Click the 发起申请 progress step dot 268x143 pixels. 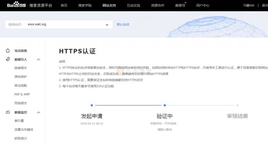(92, 105)
